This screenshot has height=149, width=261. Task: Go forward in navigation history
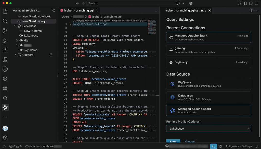click(83, 3)
